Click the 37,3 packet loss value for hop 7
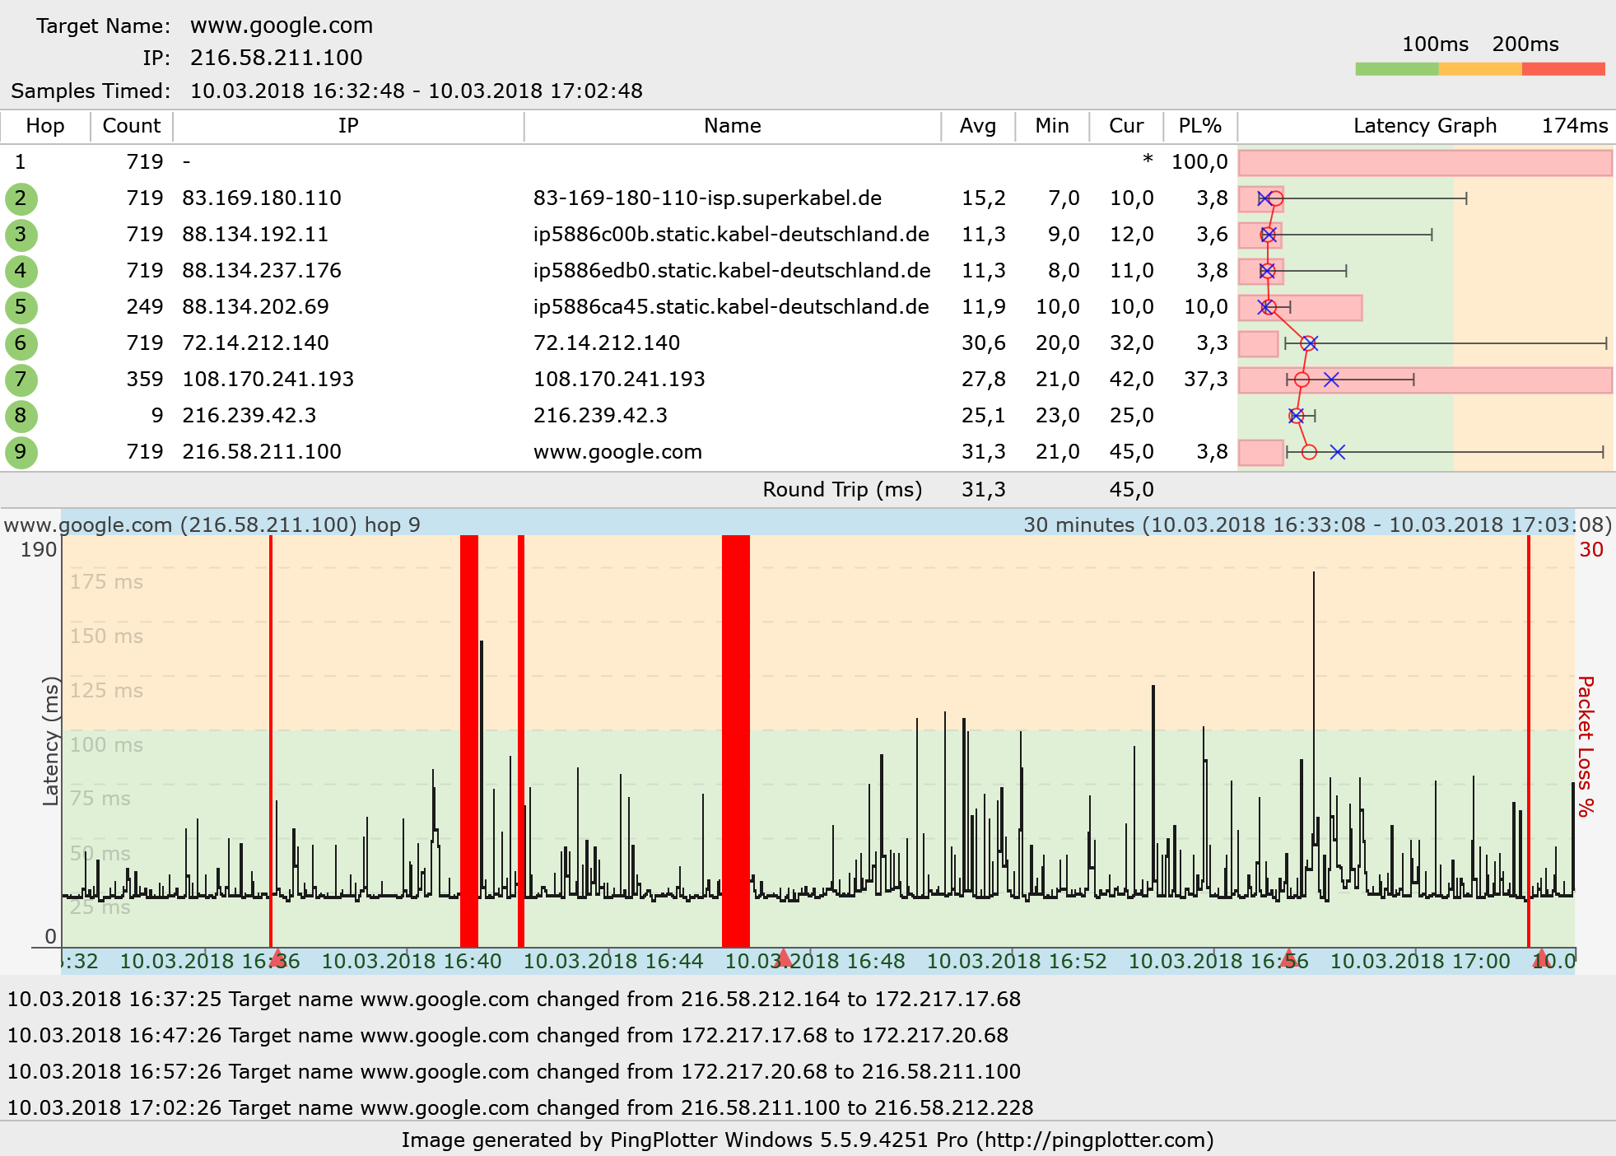The height and width of the screenshot is (1156, 1616). 1206,380
